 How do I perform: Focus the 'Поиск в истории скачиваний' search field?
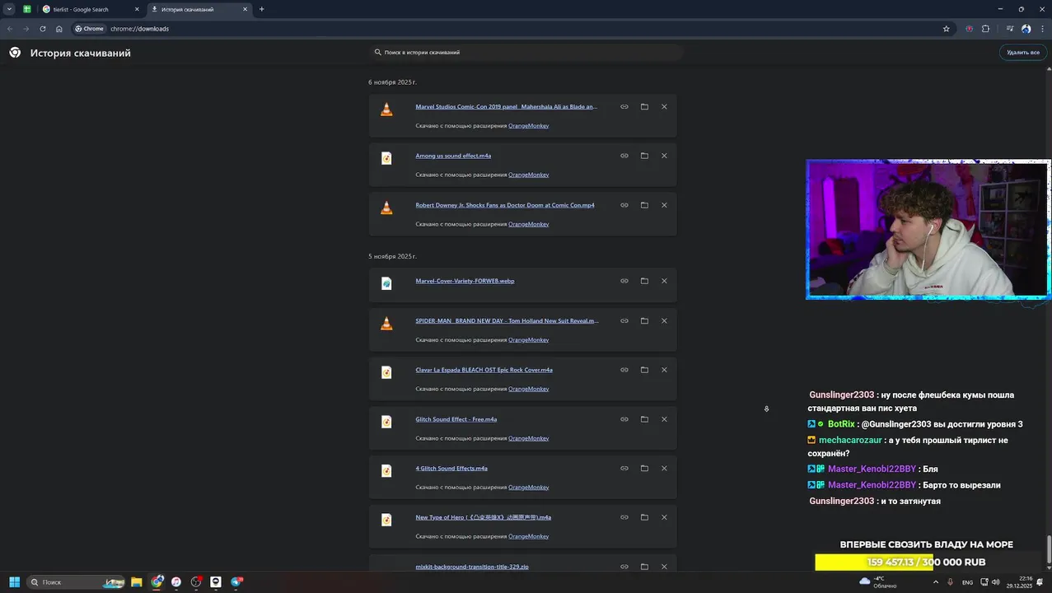pyautogui.click(x=527, y=52)
